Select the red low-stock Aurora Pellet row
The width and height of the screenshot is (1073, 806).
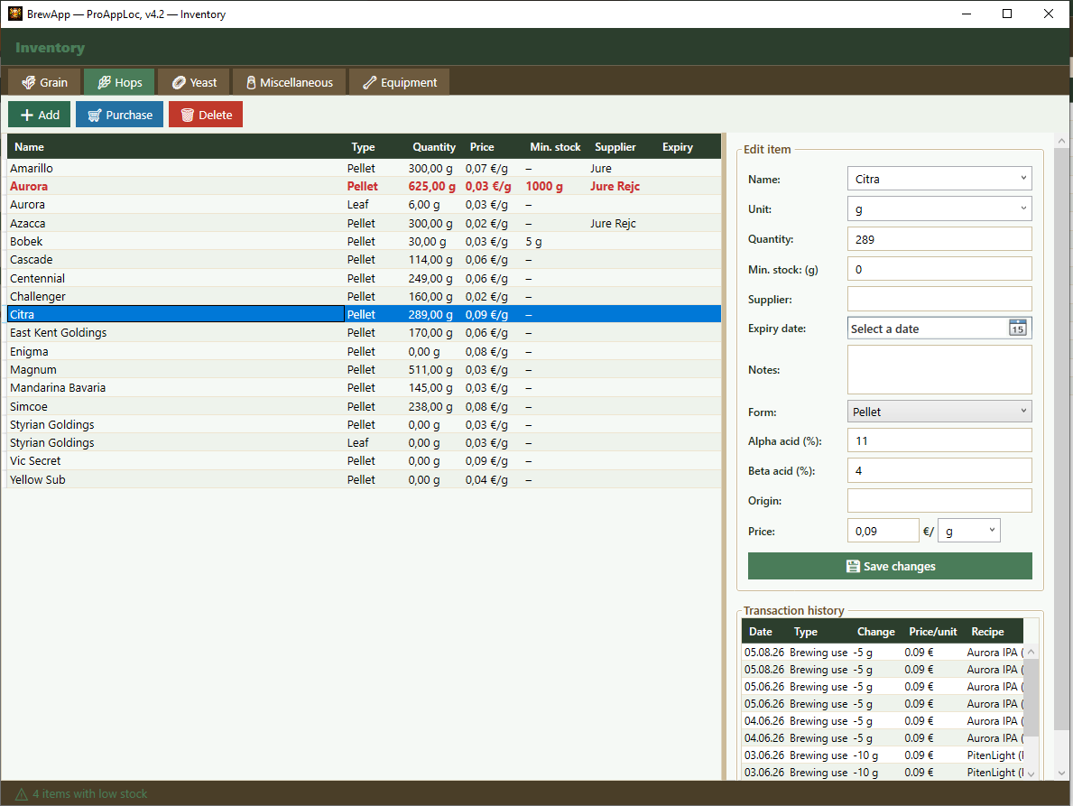(x=364, y=186)
